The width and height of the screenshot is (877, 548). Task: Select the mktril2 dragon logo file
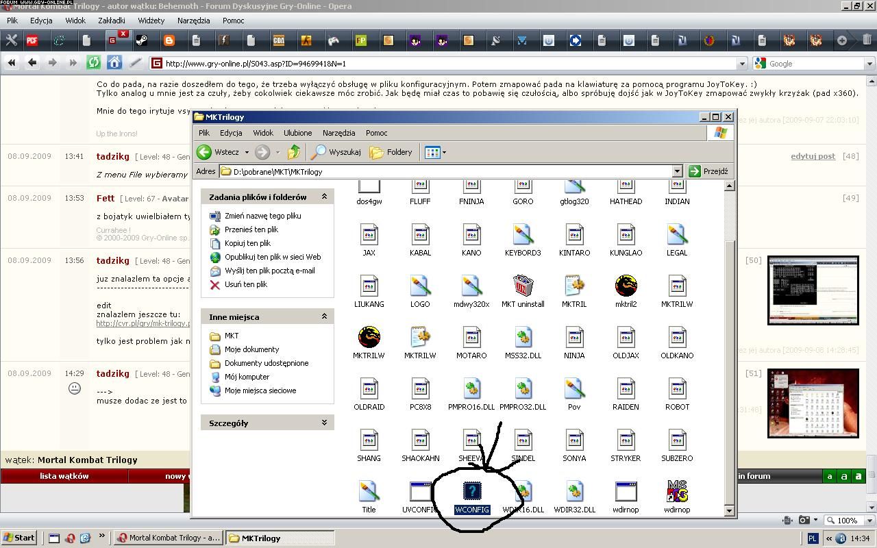coord(626,286)
